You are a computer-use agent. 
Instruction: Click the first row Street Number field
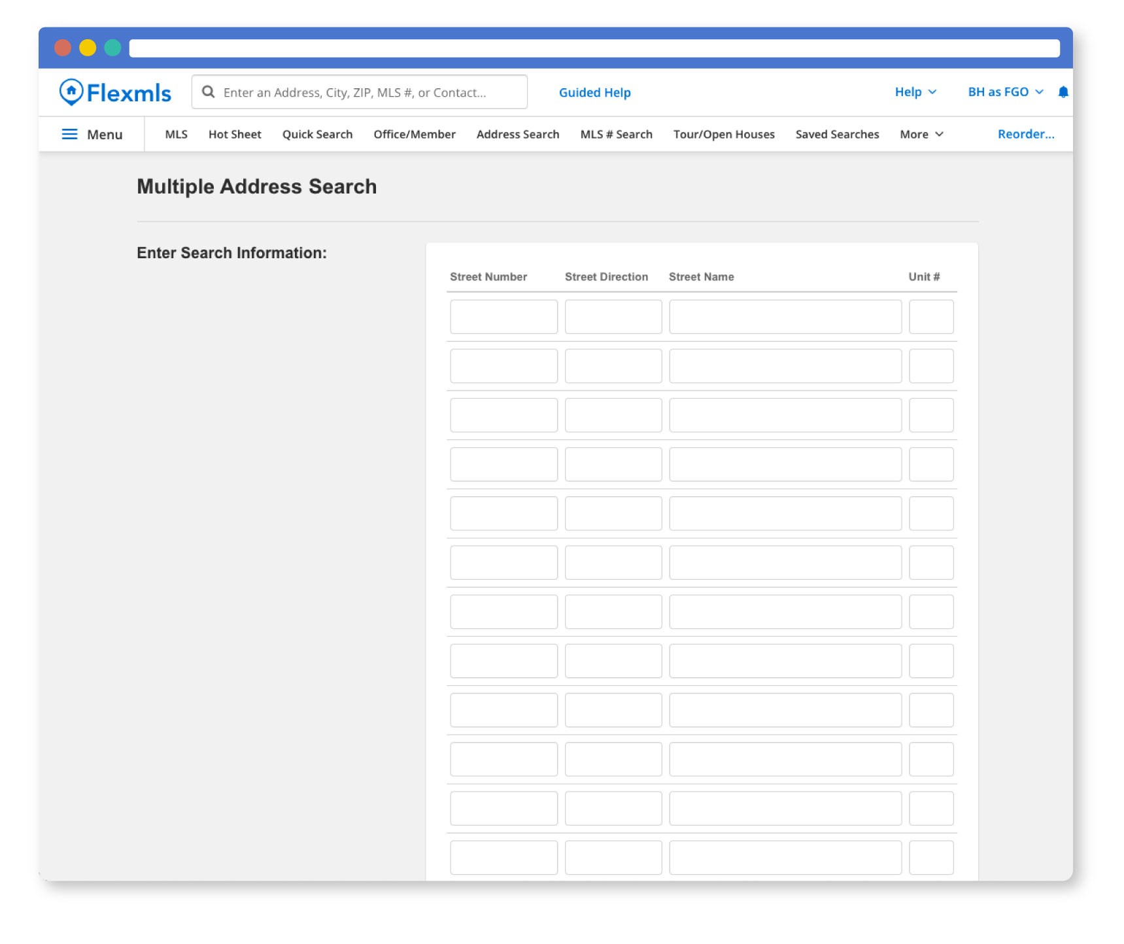pyautogui.click(x=503, y=317)
